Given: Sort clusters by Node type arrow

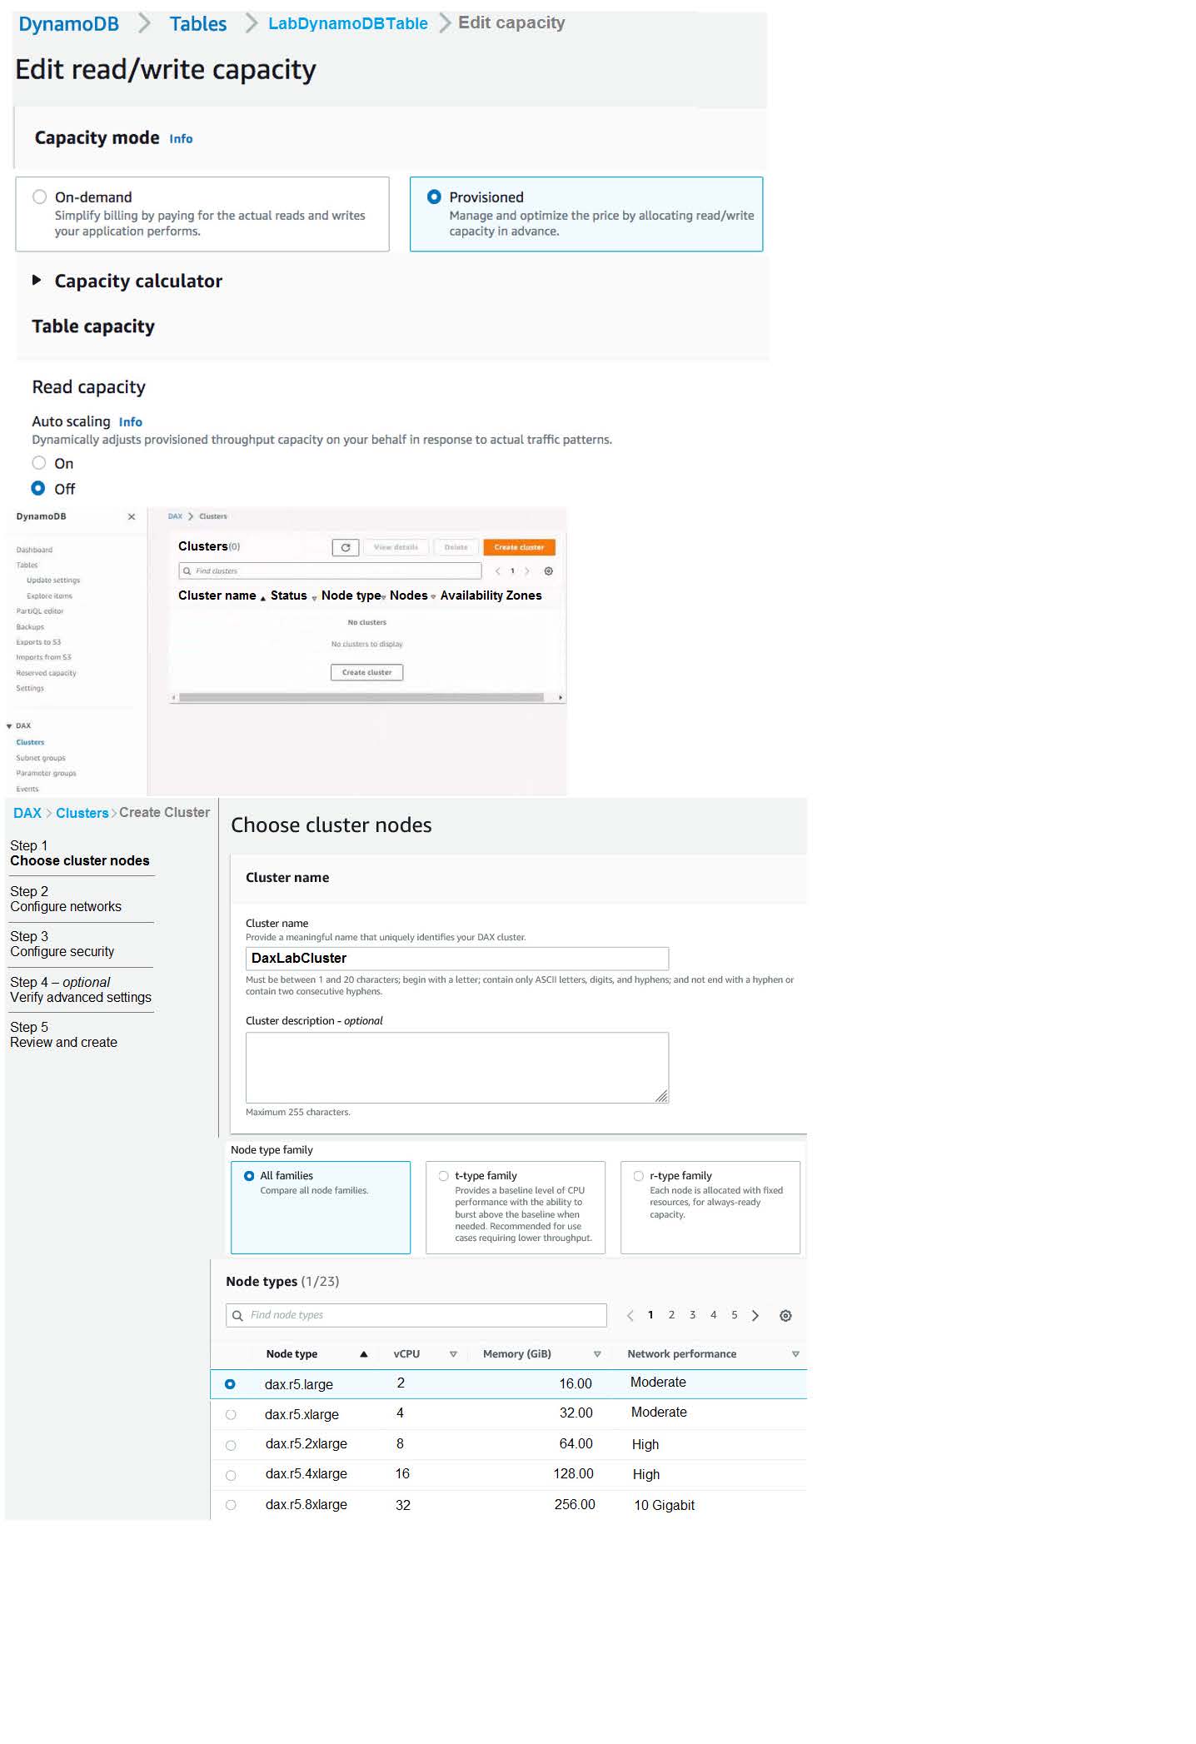Looking at the screenshot, I should tap(383, 598).
